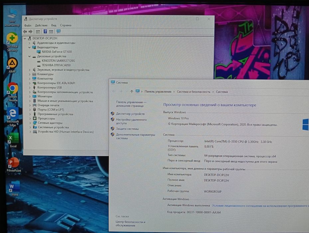Click the computer icon in System address bar
The width and height of the screenshot is (309, 233).
click(138, 91)
